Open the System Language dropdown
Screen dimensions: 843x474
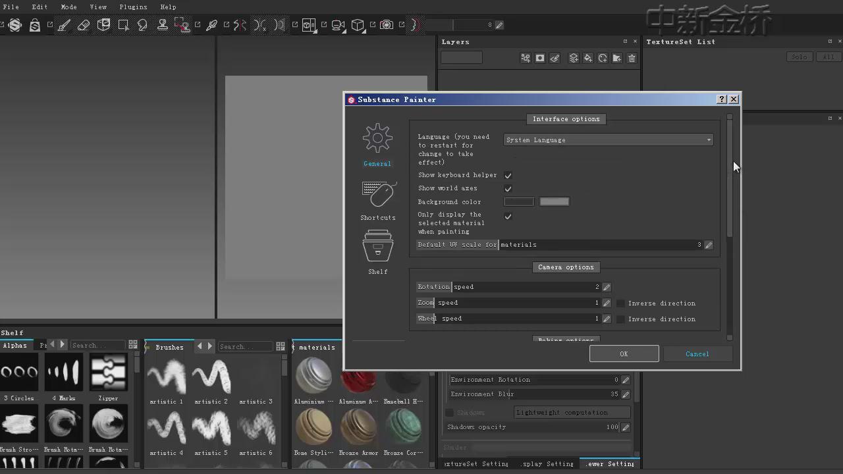point(609,140)
